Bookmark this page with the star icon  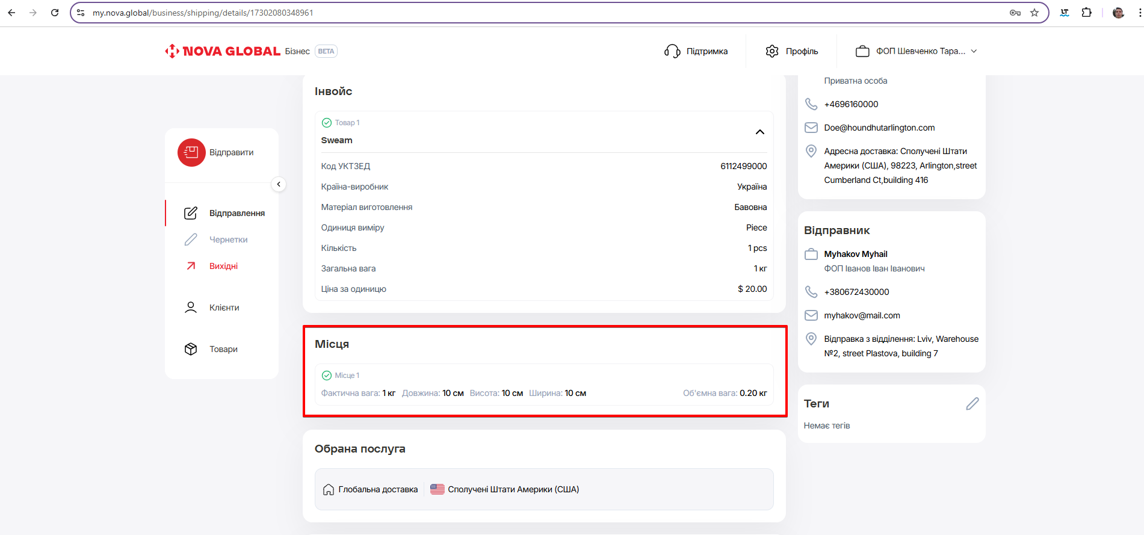1034,13
